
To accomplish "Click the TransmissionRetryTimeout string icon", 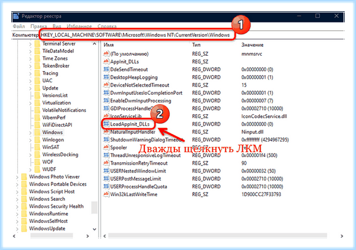I will pos(106,163).
